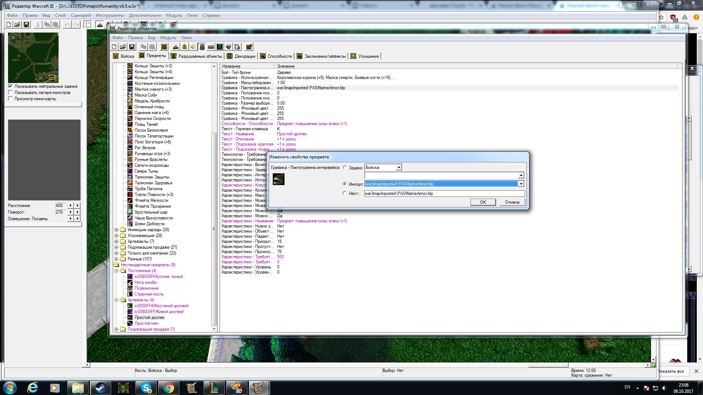Open Skype from the taskbar
This screenshot has width=703, height=395.
click(146, 388)
